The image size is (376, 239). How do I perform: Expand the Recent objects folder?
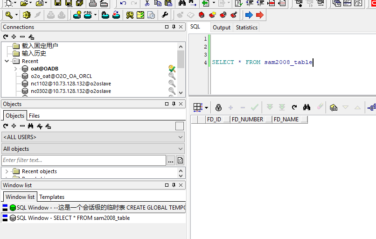[x=7, y=171]
